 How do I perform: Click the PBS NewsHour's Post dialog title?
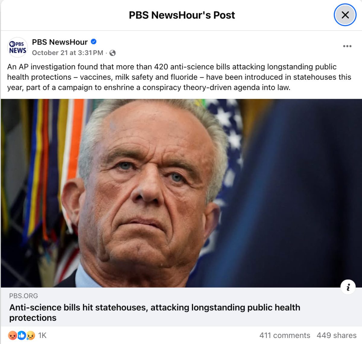[x=182, y=15]
